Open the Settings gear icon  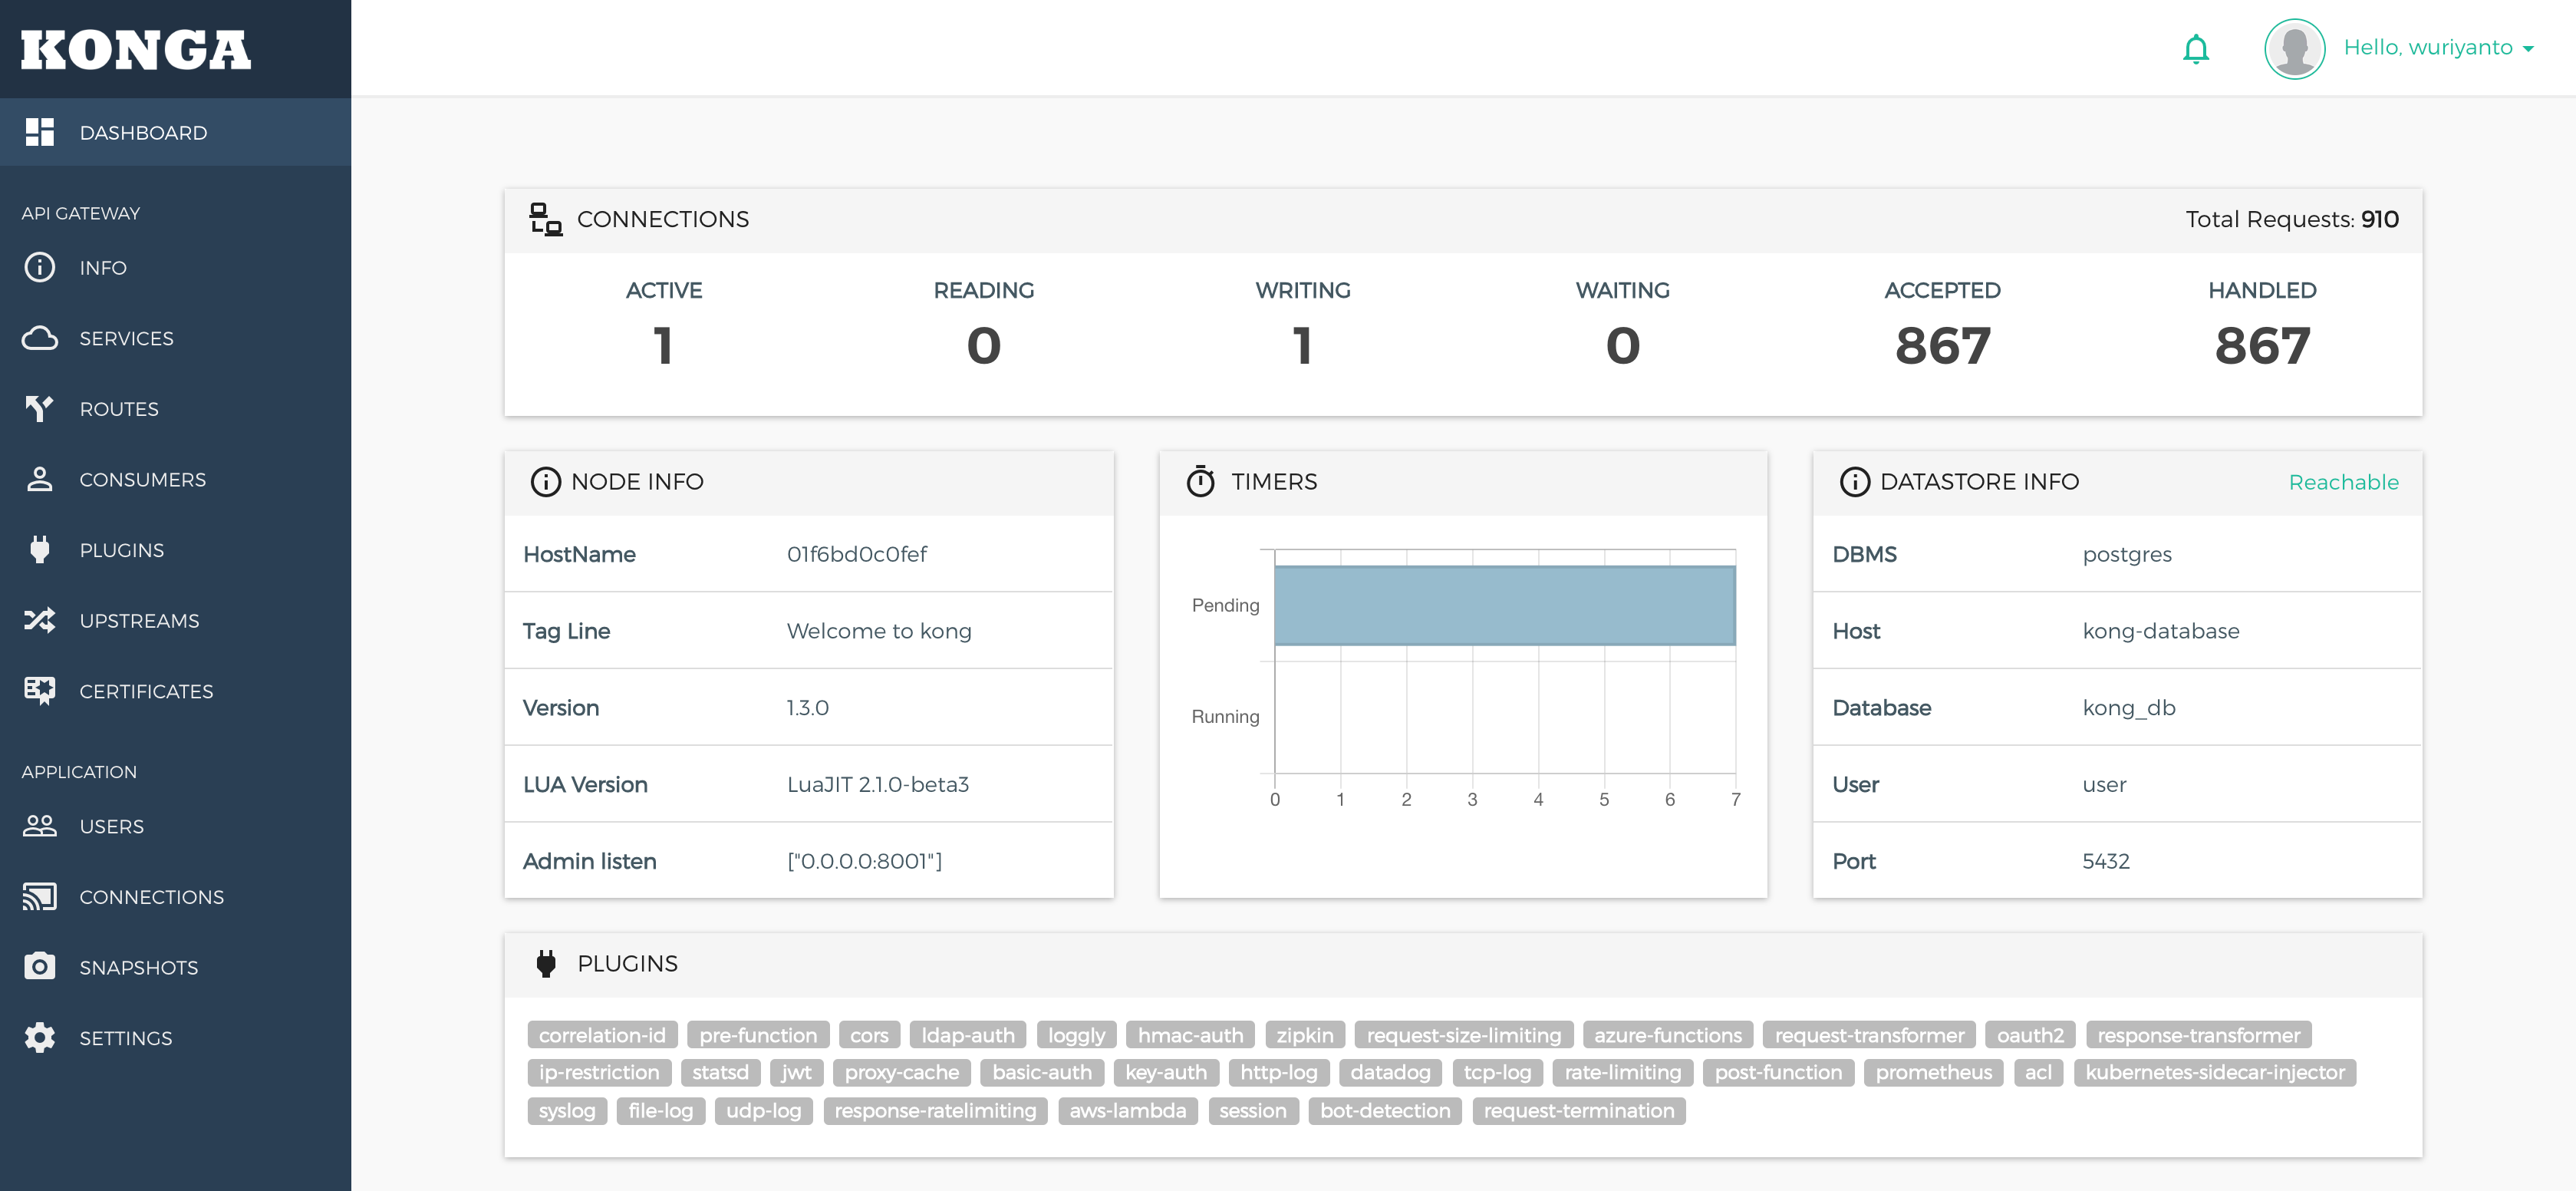40,1037
